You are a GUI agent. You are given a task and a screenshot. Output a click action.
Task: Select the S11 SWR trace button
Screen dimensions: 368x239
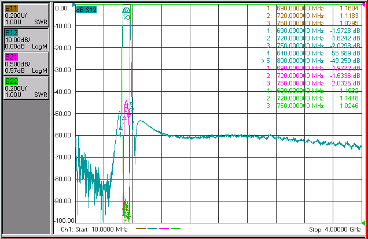pos(26,15)
